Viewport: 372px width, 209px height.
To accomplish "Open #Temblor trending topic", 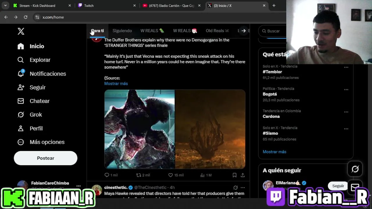I will (272, 72).
